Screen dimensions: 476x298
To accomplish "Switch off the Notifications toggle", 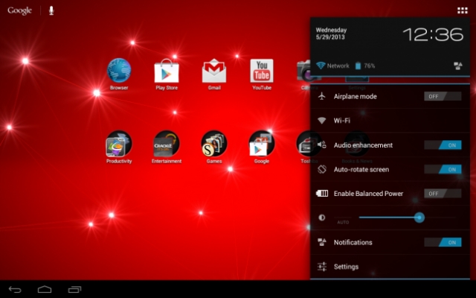I will (443, 242).
